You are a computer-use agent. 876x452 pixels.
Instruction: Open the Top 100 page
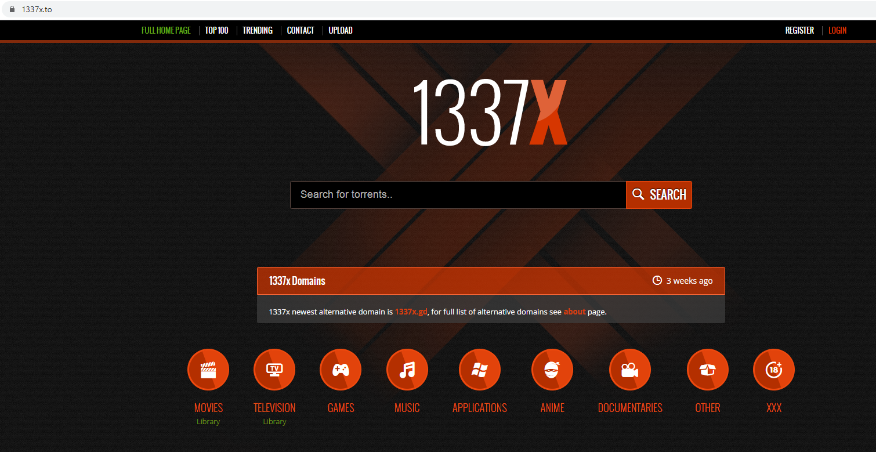pos(216,30)
